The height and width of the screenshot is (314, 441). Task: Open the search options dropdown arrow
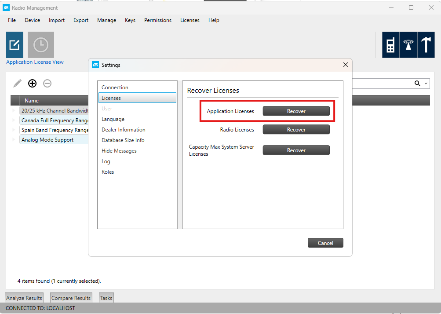coord(426,83)
